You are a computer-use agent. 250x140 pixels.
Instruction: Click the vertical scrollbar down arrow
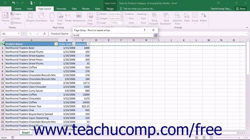click(248, 129)
